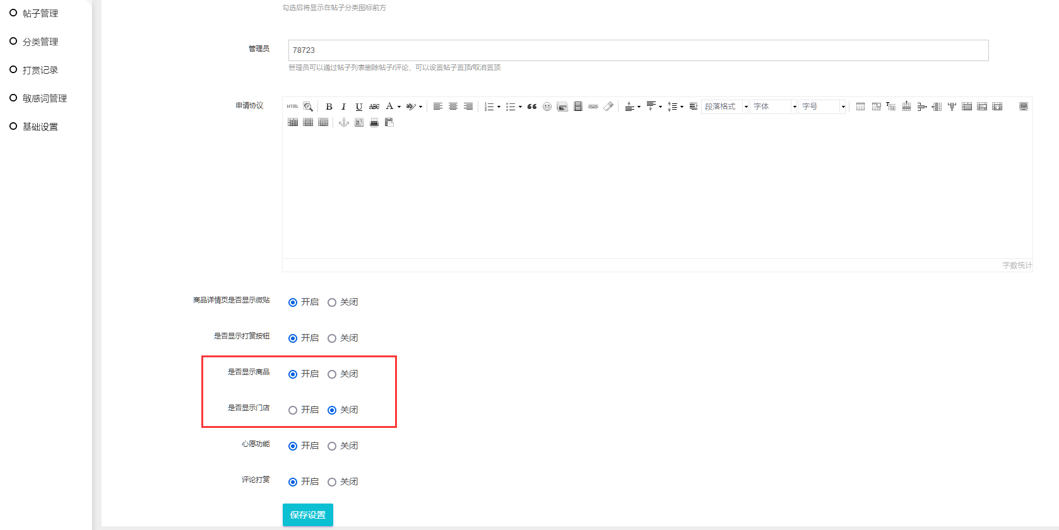Toggle fullscreen editor mode icon

pos(1023,107)
